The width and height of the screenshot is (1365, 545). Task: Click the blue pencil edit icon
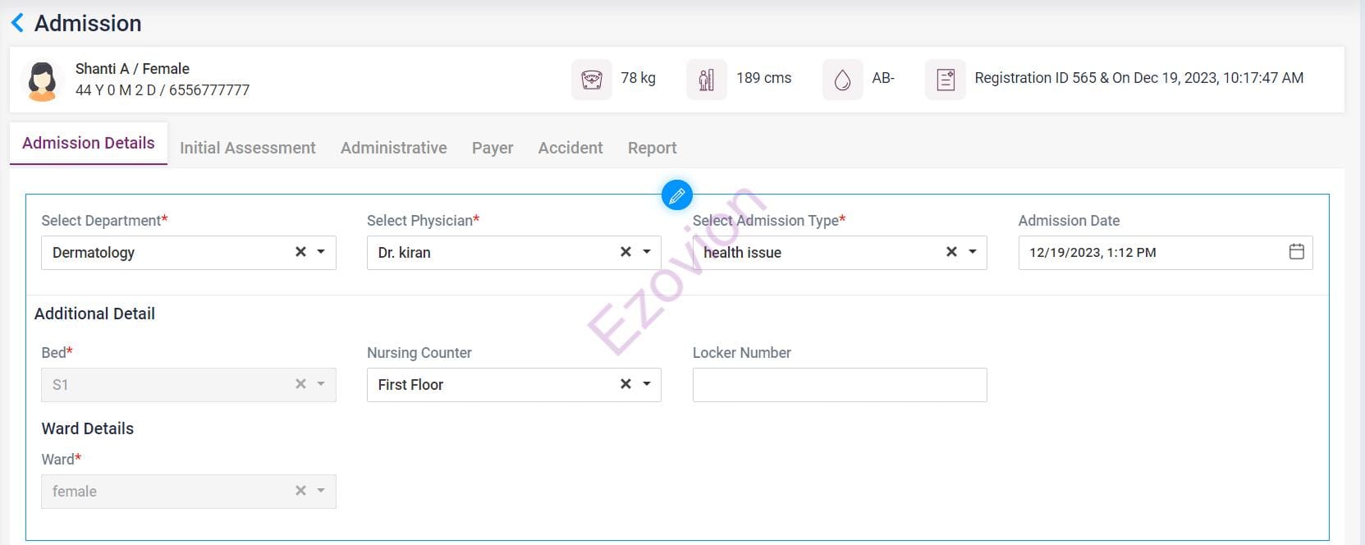[677, 195]
